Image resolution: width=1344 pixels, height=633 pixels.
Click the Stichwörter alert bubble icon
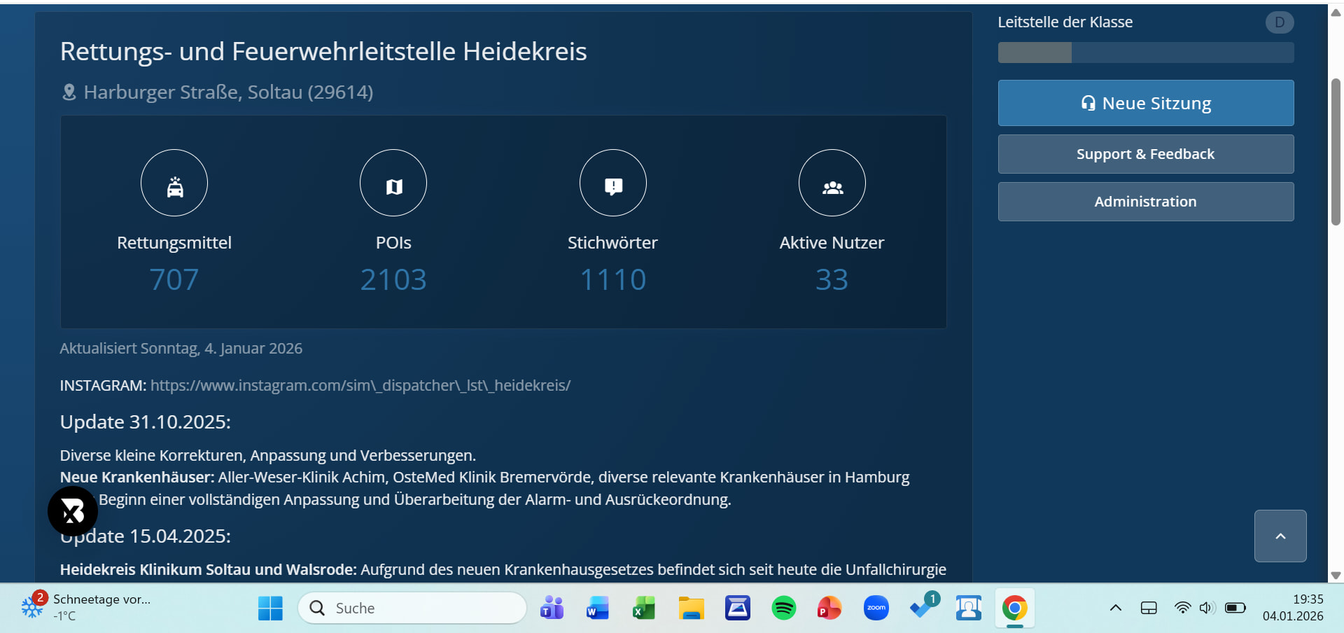click(612, 183)
